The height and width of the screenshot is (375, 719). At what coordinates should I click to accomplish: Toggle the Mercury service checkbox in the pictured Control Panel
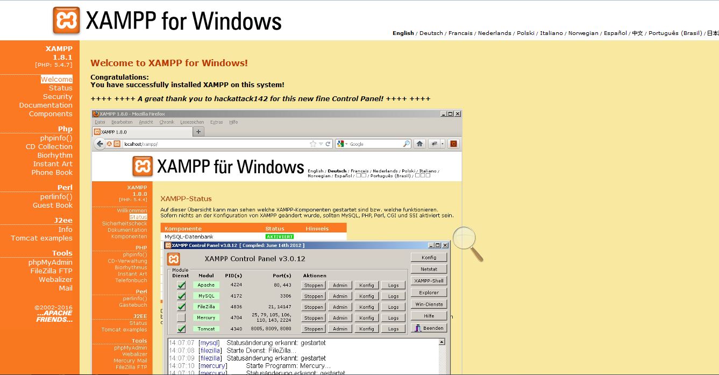(181, 317)
